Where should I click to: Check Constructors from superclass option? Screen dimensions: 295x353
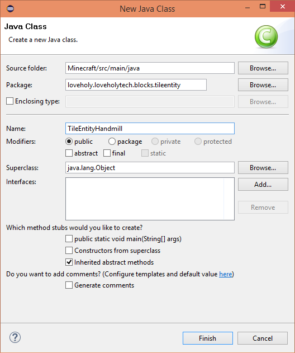coord(69,250)
